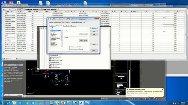Viewport: 188px width, 105px height.
Task: Open the customization menu in the status bar
Action: point(164,99)
